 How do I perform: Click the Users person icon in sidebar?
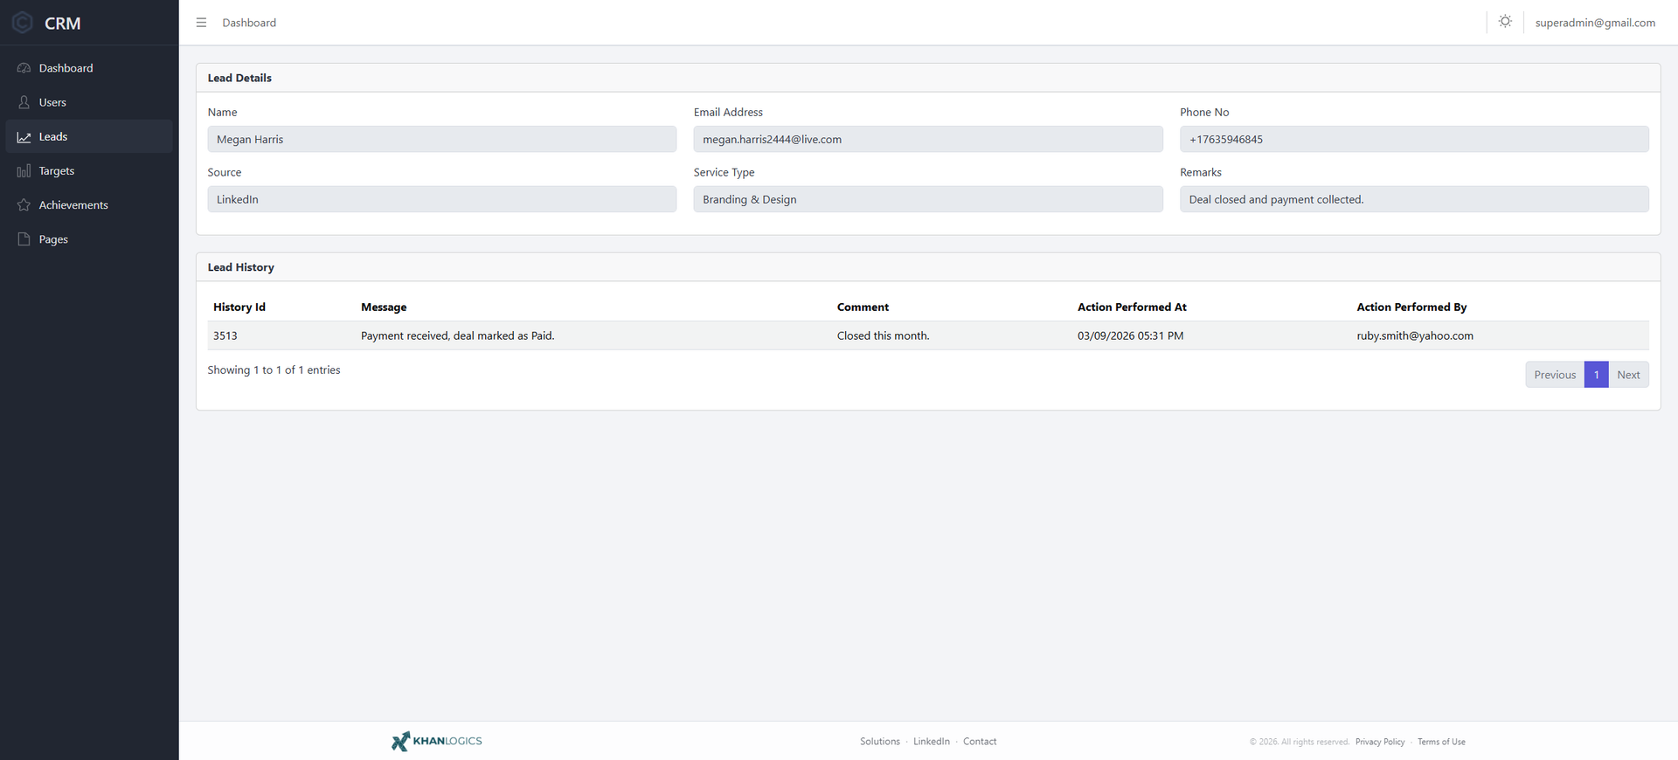(24, 102)
